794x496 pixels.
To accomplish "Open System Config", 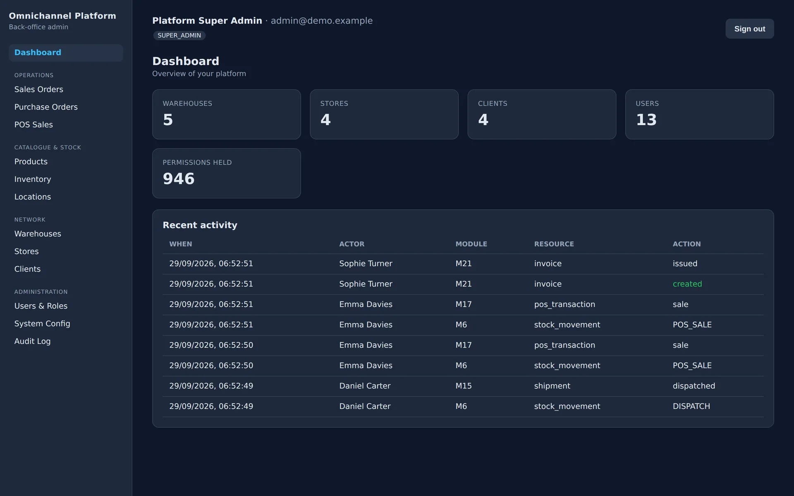I will [42, 324].
